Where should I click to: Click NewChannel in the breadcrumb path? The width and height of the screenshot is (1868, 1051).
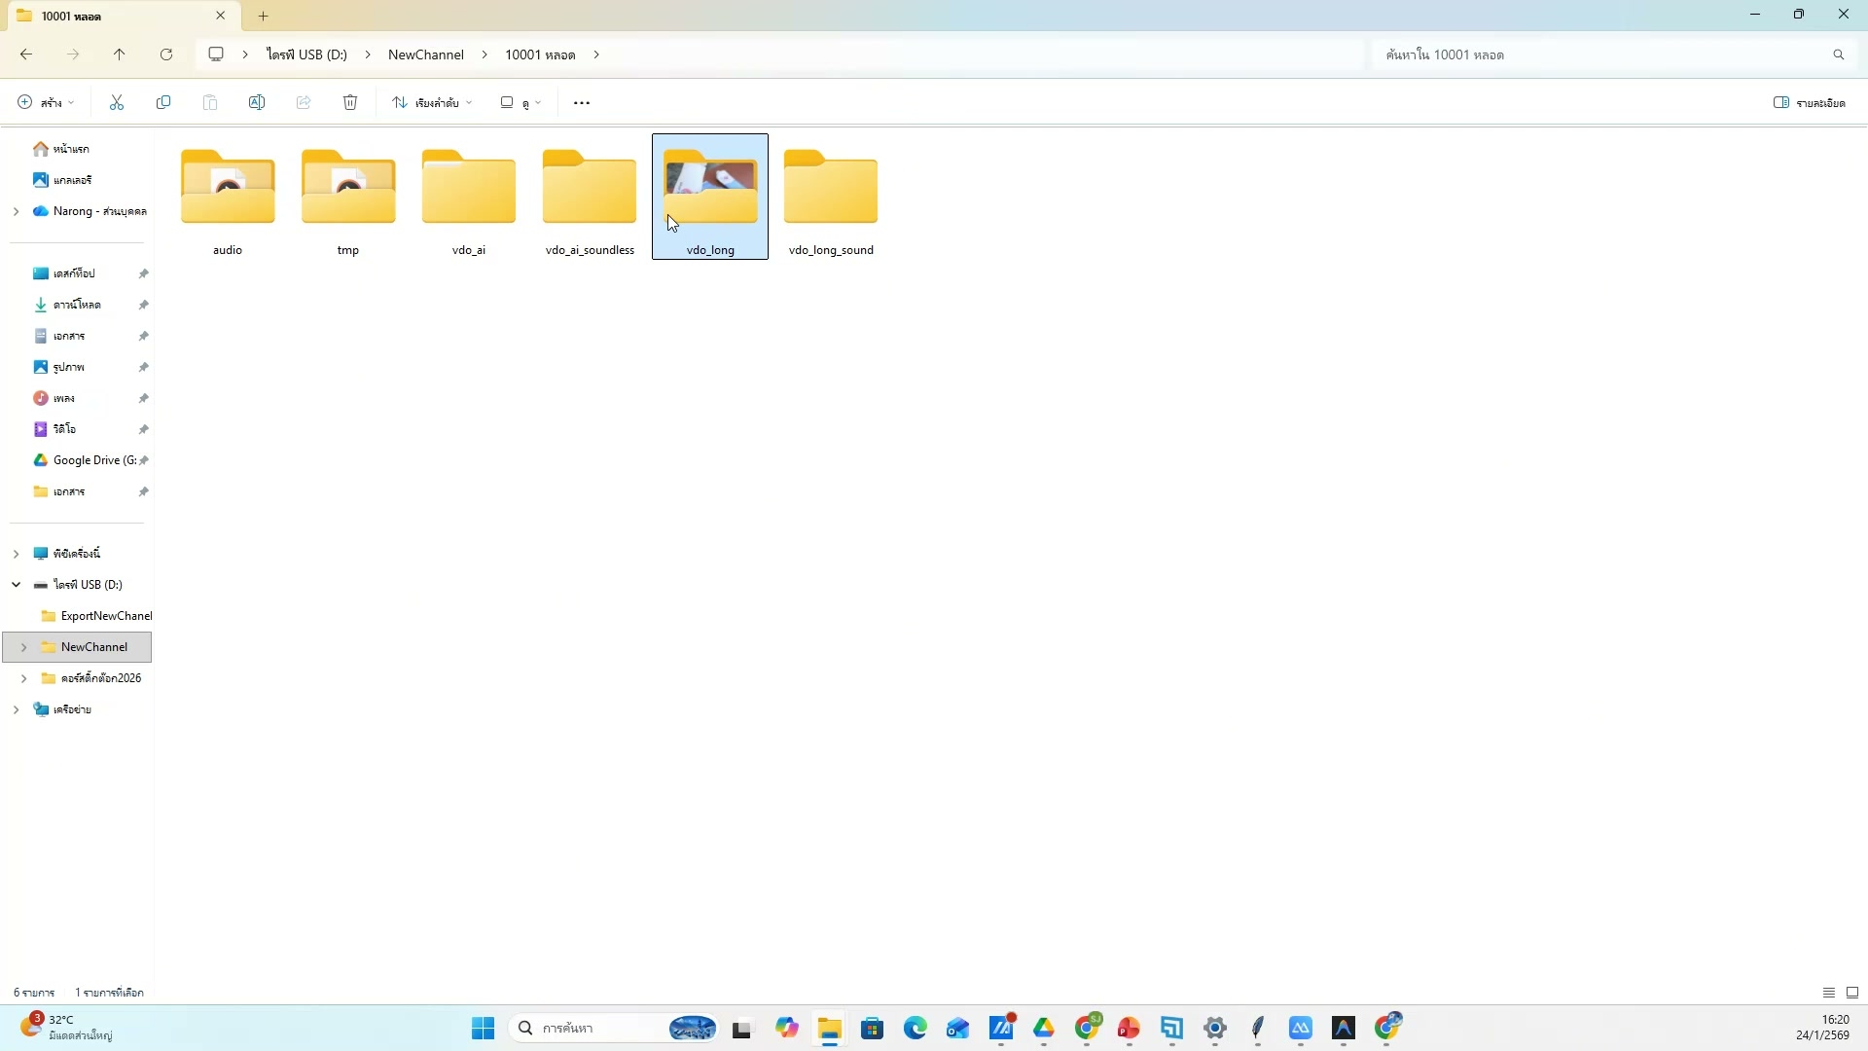click(425, 54)
